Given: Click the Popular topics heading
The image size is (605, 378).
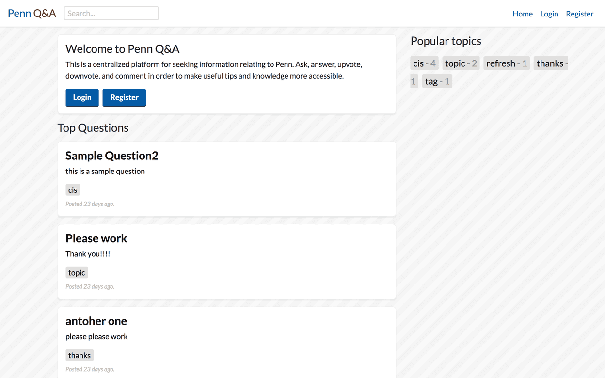Looking at the screenshot, I should coord(446,41).
